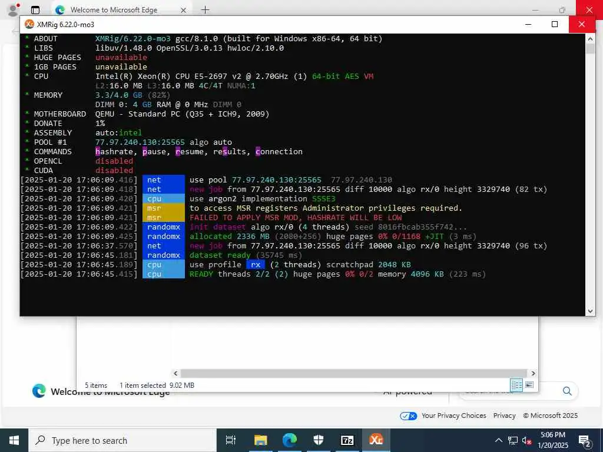The height and width of the screenshot is (452, 603).
Task: Open Microsoft Edge from the taskbar
Action: coord(290,440)
